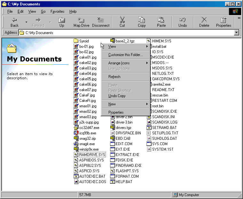This screenshot has height=199, width=243.
Task: Click the Disconnect network drive icon
Action: [101, 22]
